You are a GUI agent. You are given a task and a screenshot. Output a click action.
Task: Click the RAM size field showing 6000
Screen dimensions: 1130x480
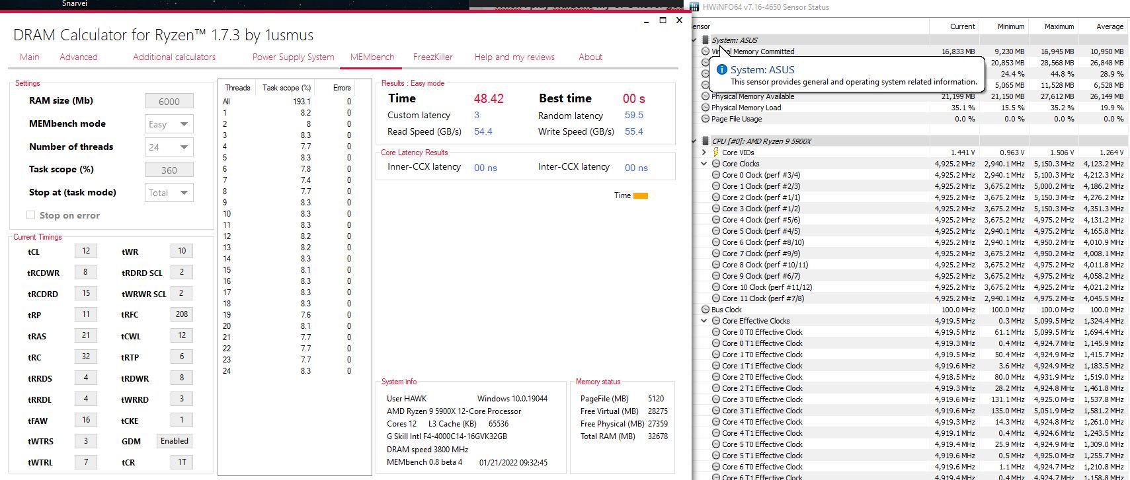(x=169, y=101)
